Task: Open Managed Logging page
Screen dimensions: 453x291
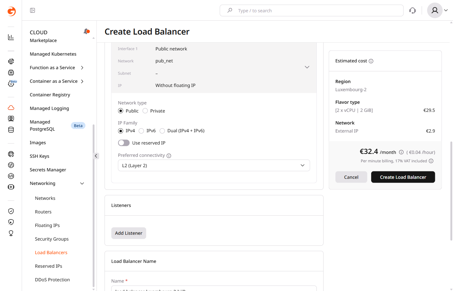Action: click(x=49, y=108)
